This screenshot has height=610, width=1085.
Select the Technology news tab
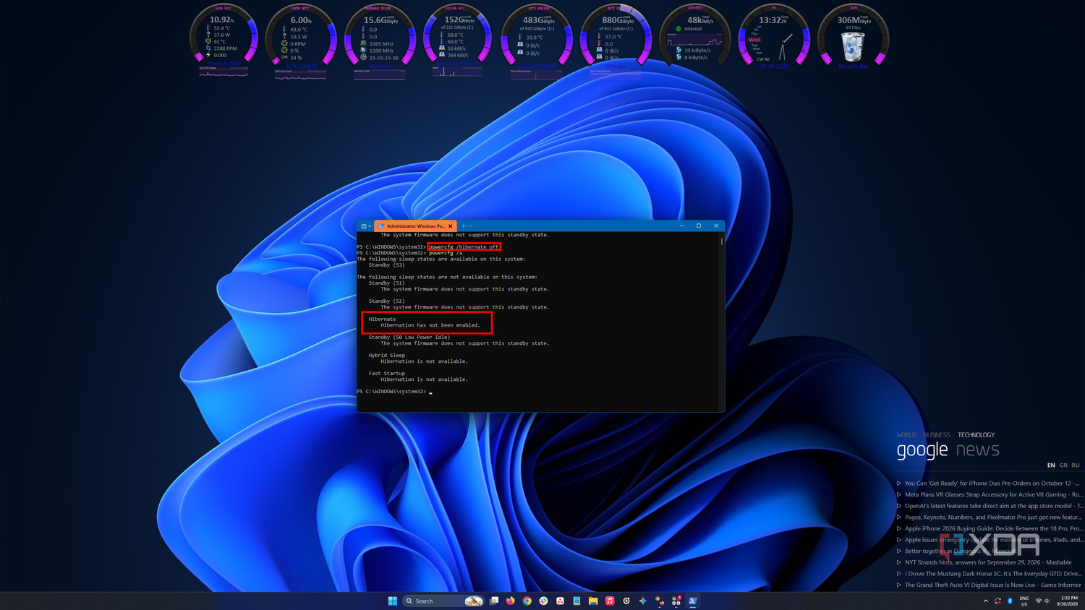(976, 435)
